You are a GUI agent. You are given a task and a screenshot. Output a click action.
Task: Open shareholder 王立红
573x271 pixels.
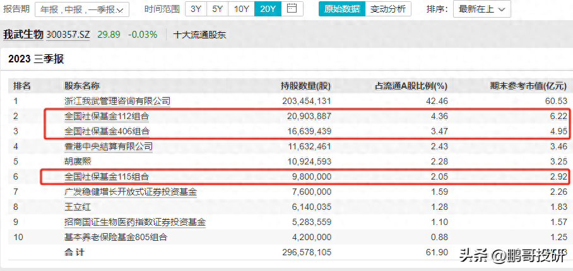[78, 207]
